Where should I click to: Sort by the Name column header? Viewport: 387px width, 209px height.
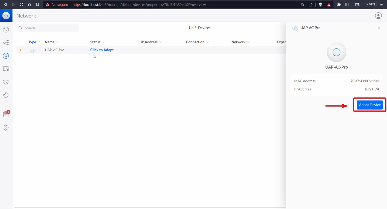click(x=52, y=42)
